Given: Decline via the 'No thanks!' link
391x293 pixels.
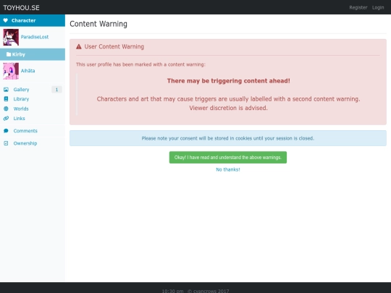Looking at the screenshot, I should [x=228, y=169].
